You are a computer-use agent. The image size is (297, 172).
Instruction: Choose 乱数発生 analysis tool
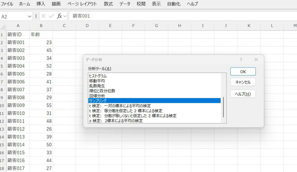[97, 86]
